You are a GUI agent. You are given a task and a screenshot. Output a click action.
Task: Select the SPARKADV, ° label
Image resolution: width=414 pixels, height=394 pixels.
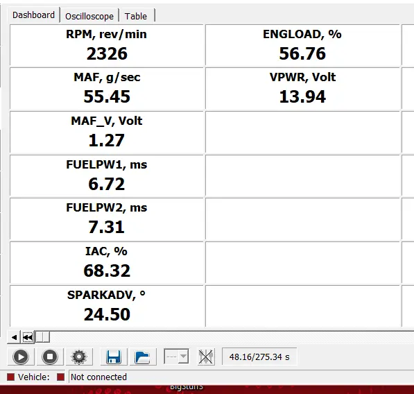pos(106,295)
